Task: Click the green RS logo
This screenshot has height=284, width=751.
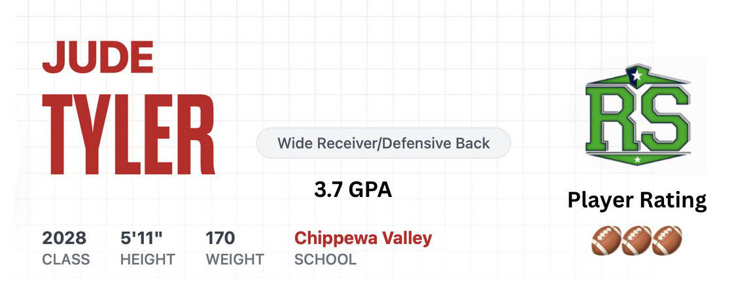Action: pyautogui.click(x=637, y=115)
